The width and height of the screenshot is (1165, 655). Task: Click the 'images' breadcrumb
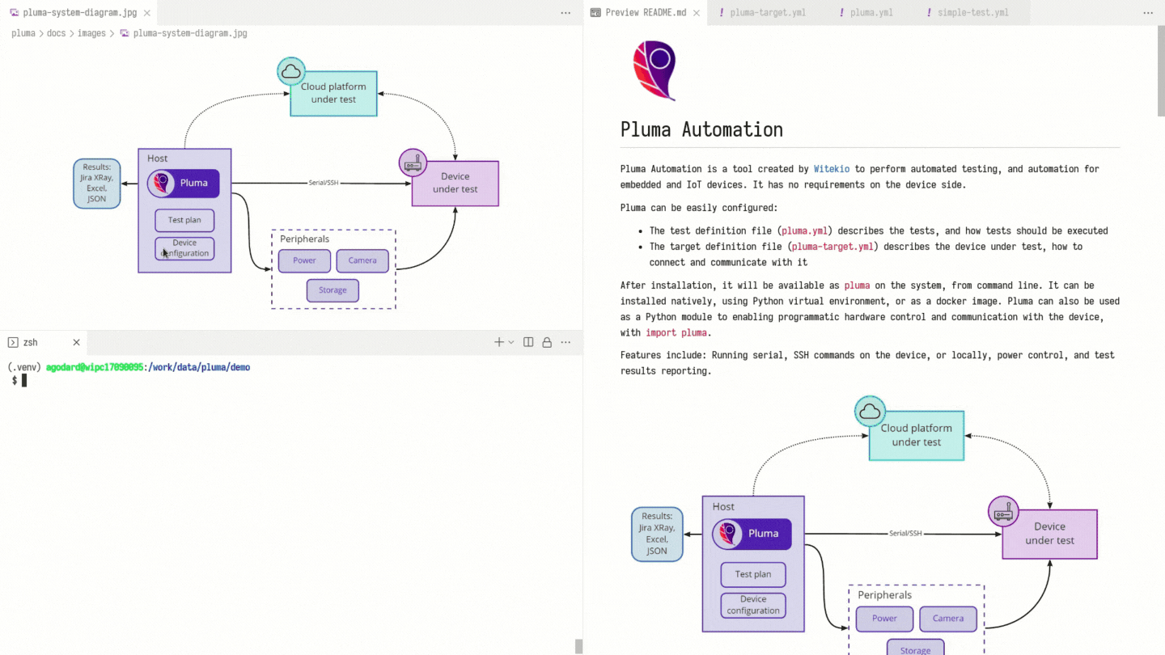pyautogui.click(x=91, y=34)
